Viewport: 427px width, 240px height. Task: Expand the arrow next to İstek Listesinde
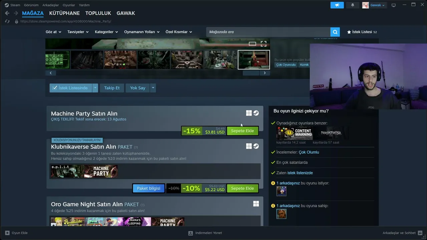click(95, 88)
